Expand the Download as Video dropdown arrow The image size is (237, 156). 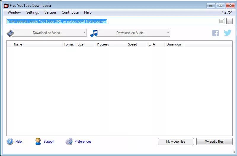84,32
